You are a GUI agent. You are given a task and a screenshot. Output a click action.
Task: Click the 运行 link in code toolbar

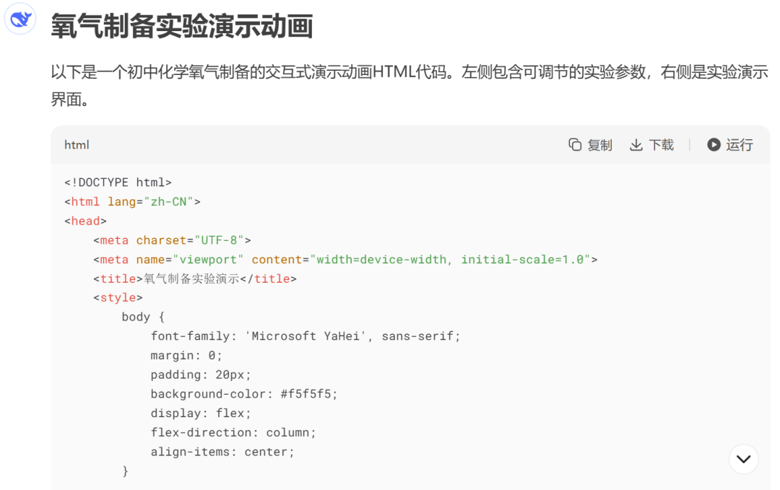coord(738,144)
